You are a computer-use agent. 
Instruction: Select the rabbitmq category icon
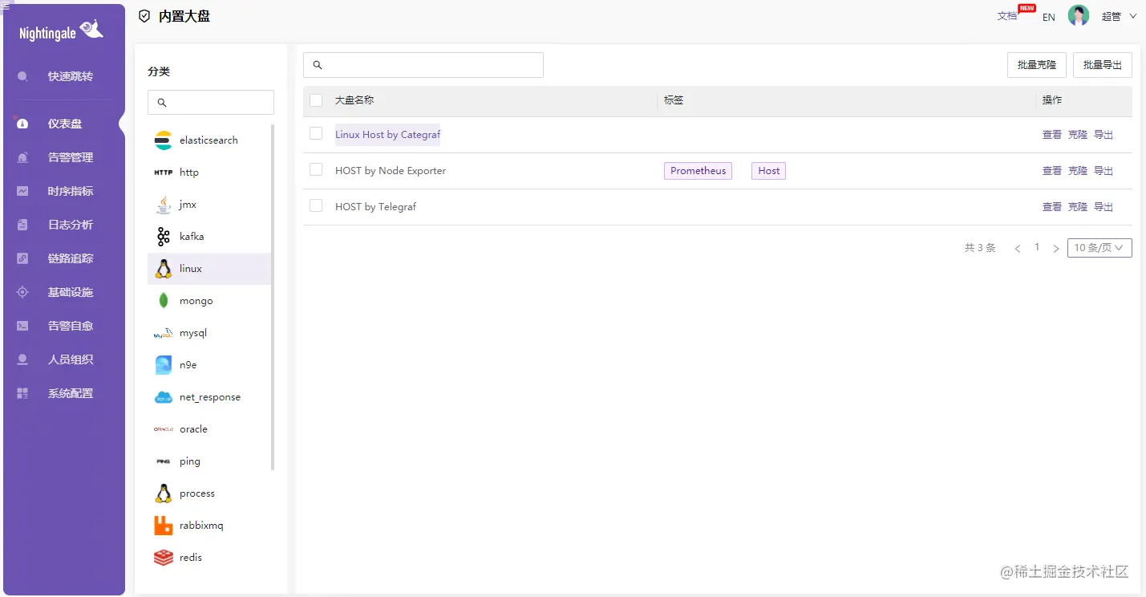(x=164, y=526)
